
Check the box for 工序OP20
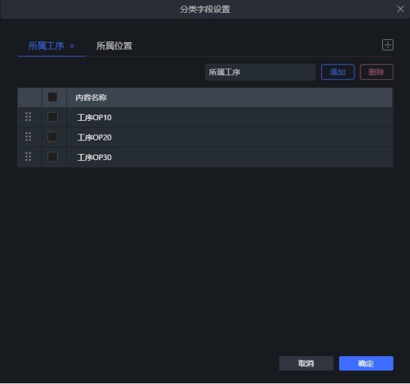pos(53,137)
